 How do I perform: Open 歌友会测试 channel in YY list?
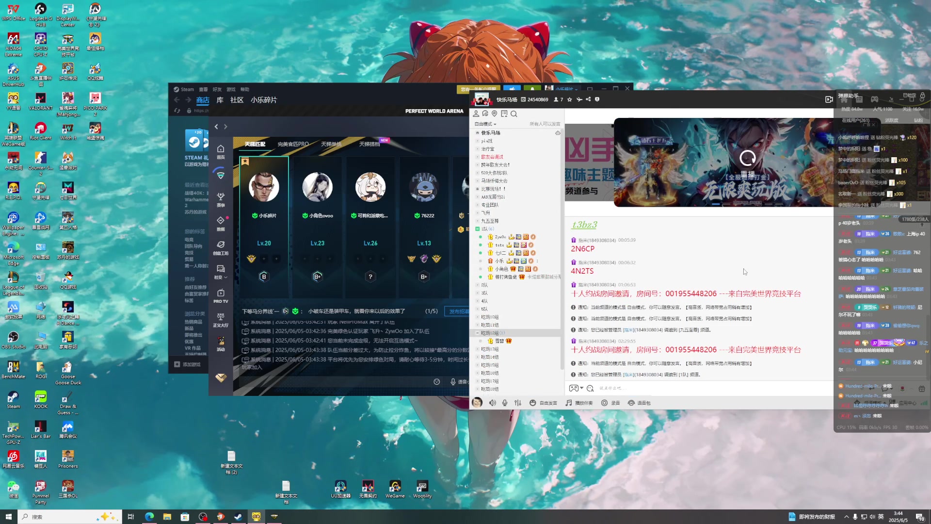pos(492,157)
